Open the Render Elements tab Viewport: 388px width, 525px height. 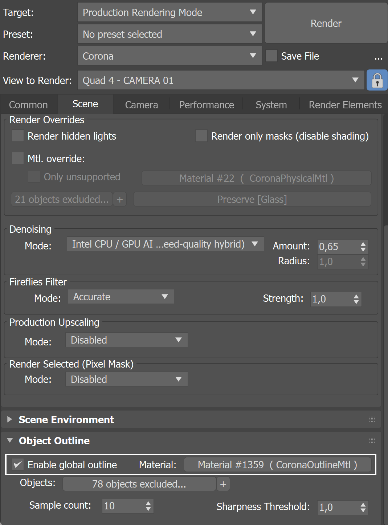click(x=345, y=105)
